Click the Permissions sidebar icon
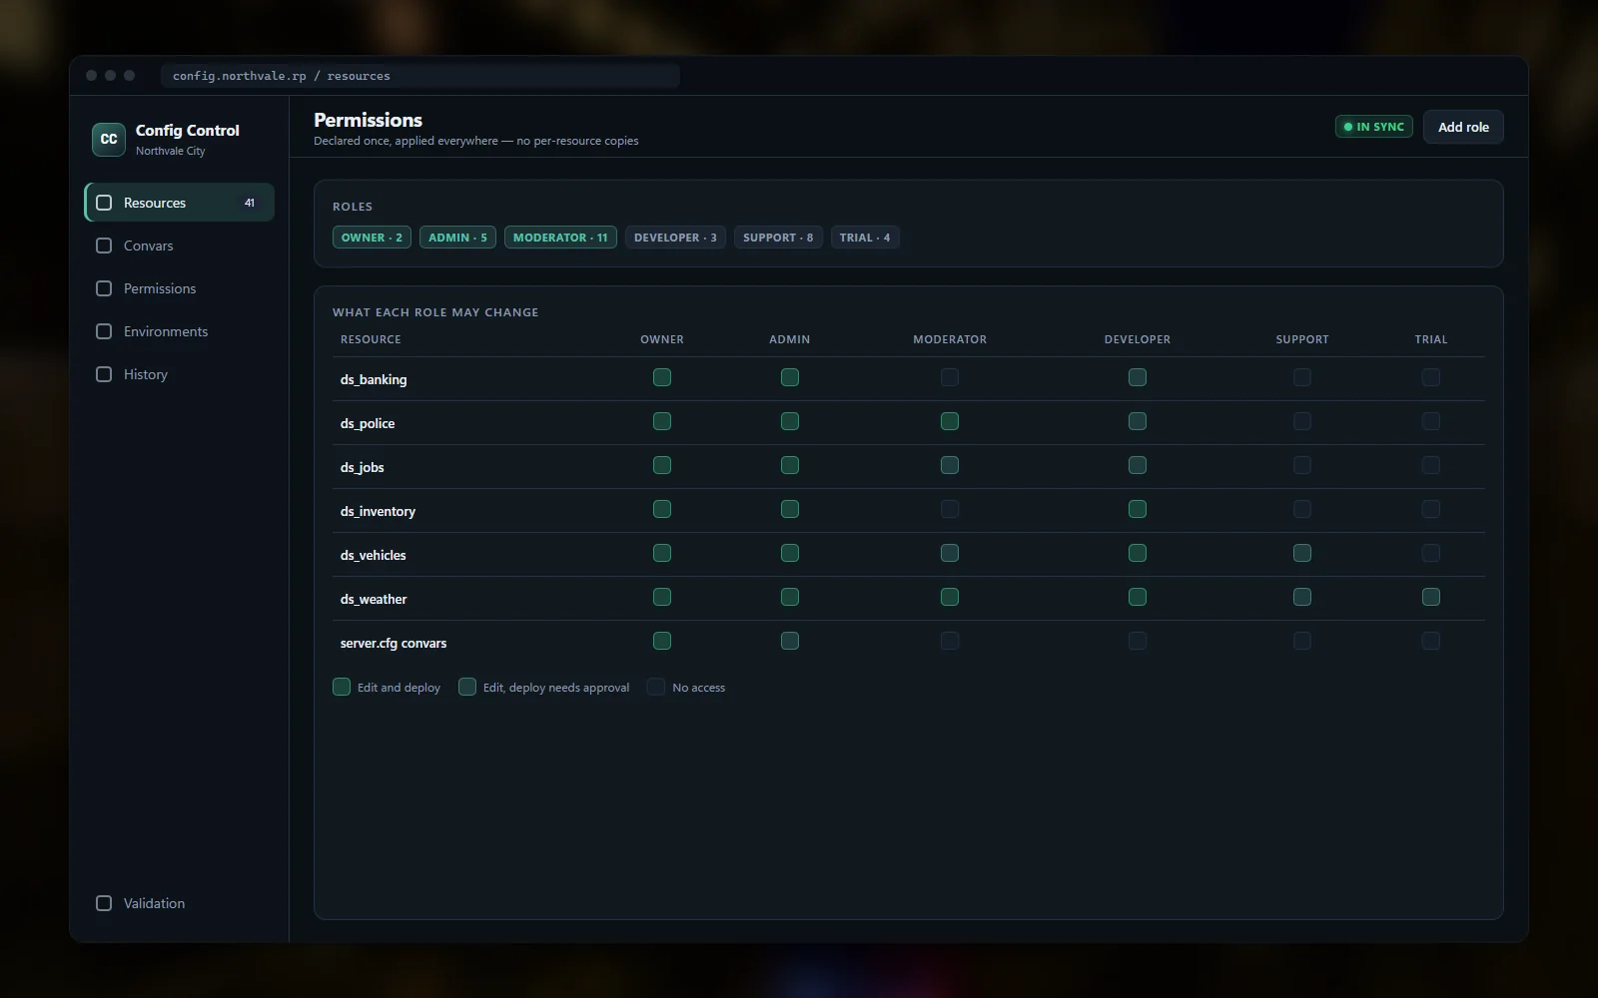1598x998 pixels. tap(104, 288)
